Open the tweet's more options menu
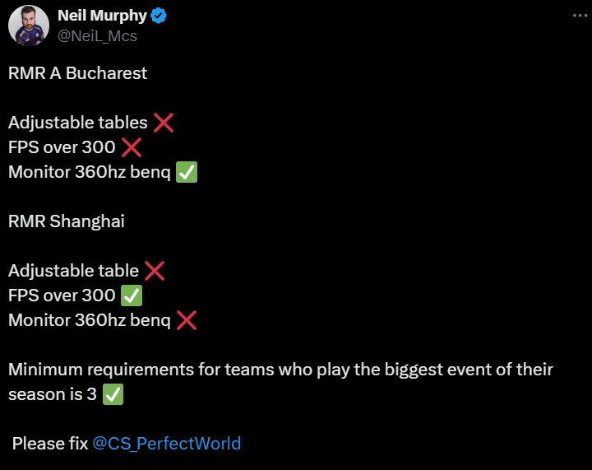Viewport: 592px width, 470px height. (578, 16)
